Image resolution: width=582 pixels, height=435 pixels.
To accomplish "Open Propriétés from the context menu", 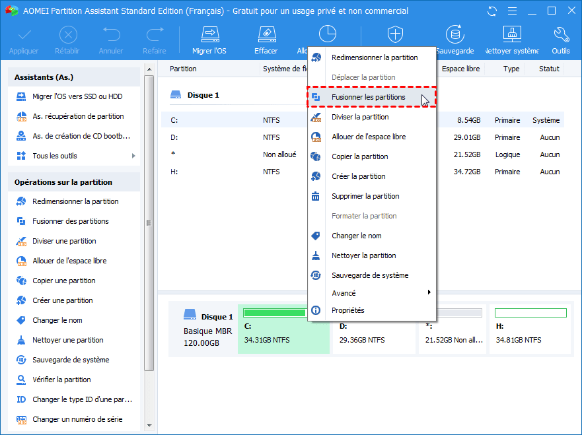I will (x=371, y=310).
